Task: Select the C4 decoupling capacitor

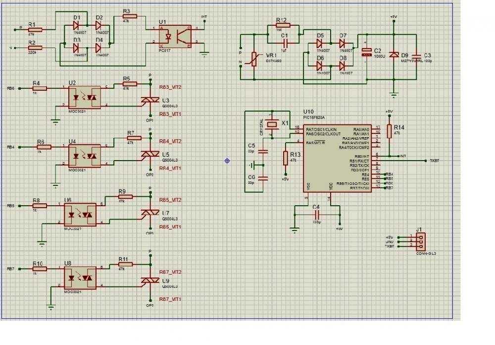Action: pyautogui.click(x=317, y=215)
